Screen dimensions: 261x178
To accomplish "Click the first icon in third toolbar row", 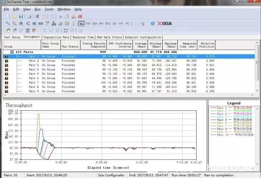I will click(8, 31).
